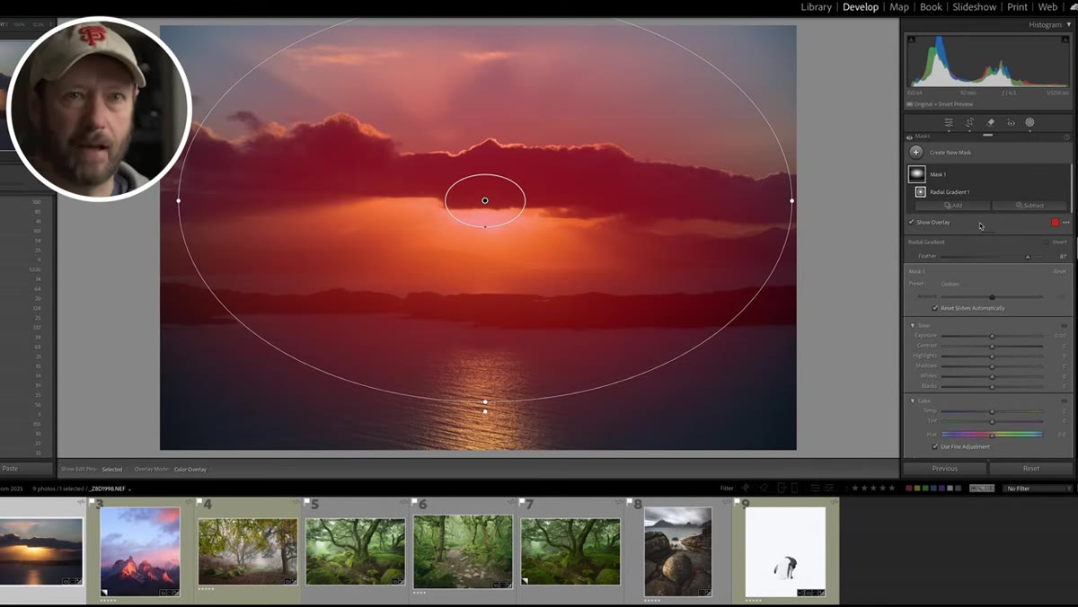Click the Exposure slider handle

pos(992,336)
